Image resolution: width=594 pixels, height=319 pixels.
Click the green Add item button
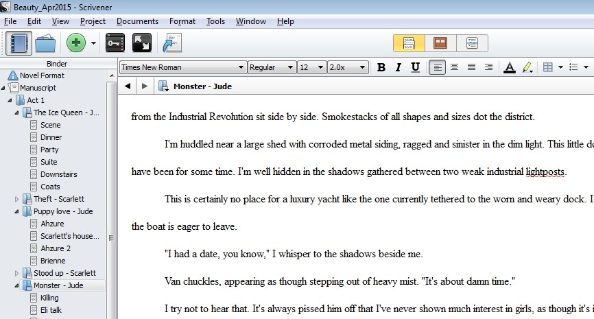click(75, 43)
